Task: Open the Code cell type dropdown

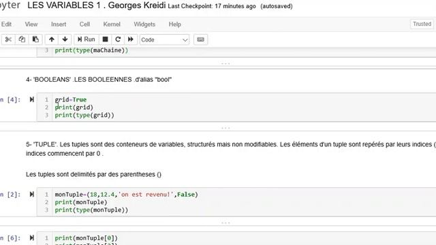Action: coord(164,39)
